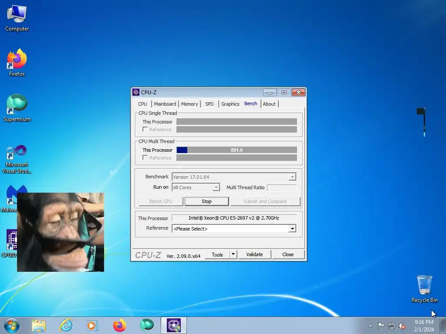Click the Single Thread This Processor bar
446x334 pixels.
click(x=237, y=122)
